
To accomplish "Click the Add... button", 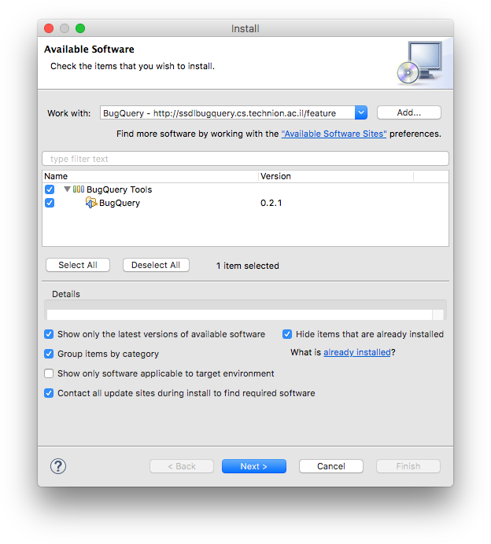I will tap(408, 112).
